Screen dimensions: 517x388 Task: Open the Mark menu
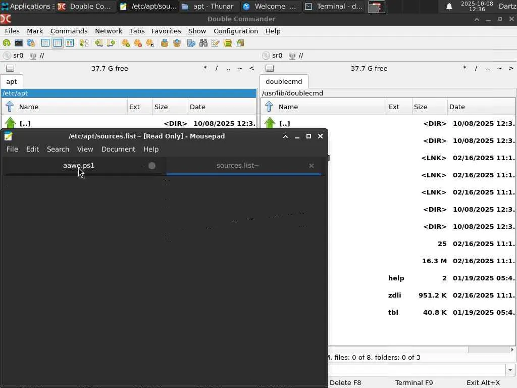35,31
